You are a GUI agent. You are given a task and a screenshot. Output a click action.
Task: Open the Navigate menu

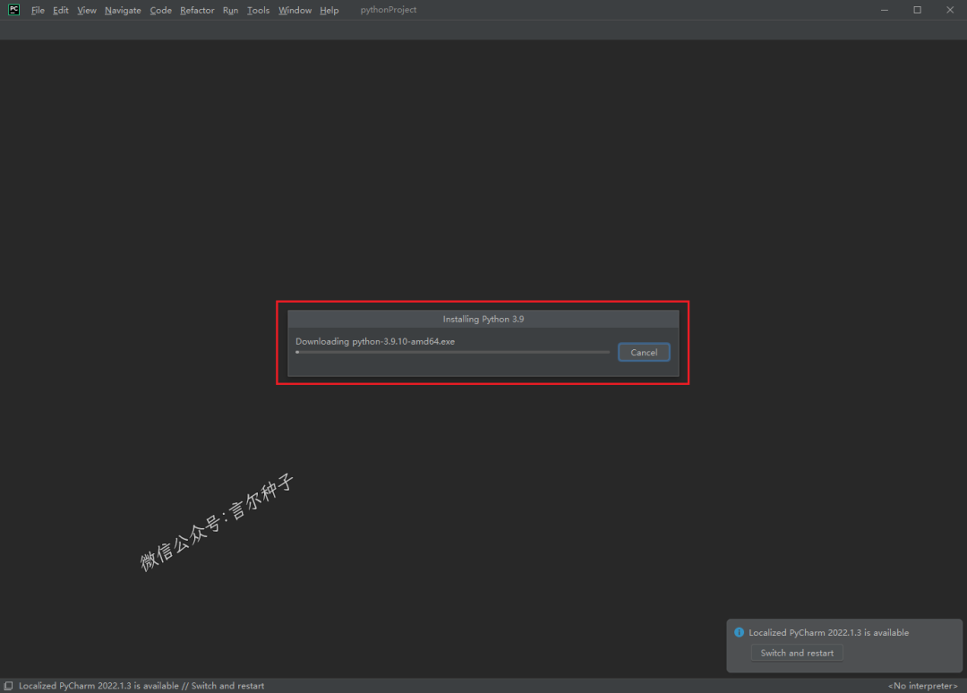(x=123, y=11)
